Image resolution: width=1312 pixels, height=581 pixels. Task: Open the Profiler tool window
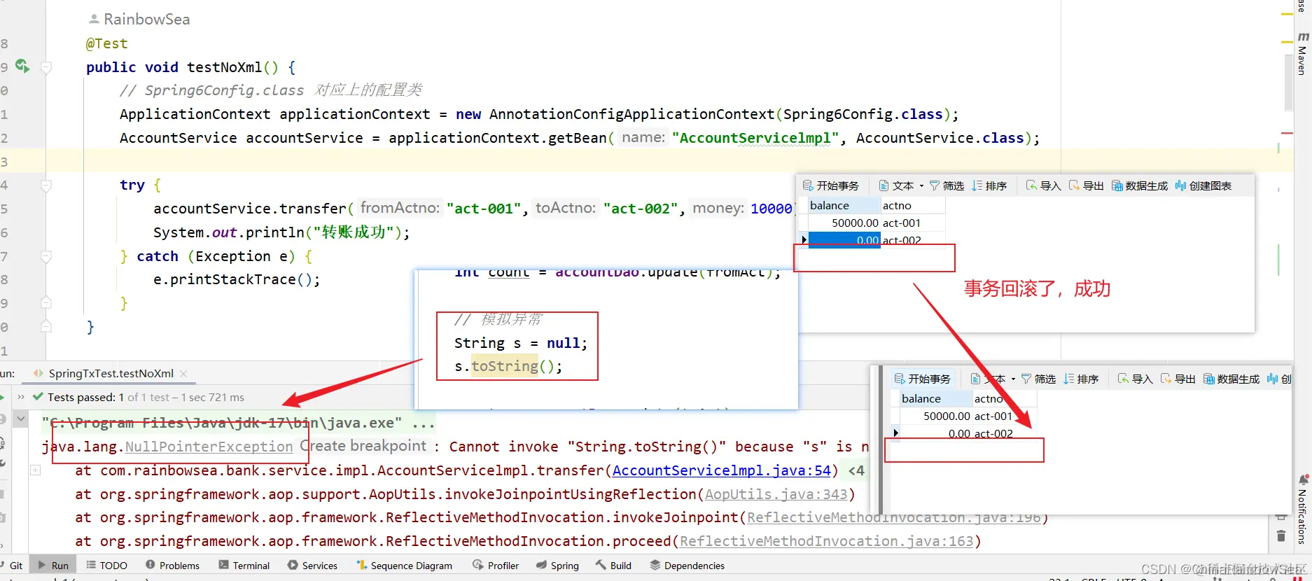pyautogui.click(x=496, y=566)
